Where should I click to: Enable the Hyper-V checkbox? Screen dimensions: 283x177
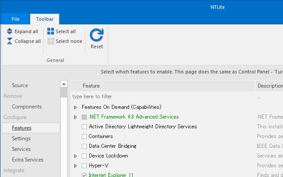click(84, 166)
